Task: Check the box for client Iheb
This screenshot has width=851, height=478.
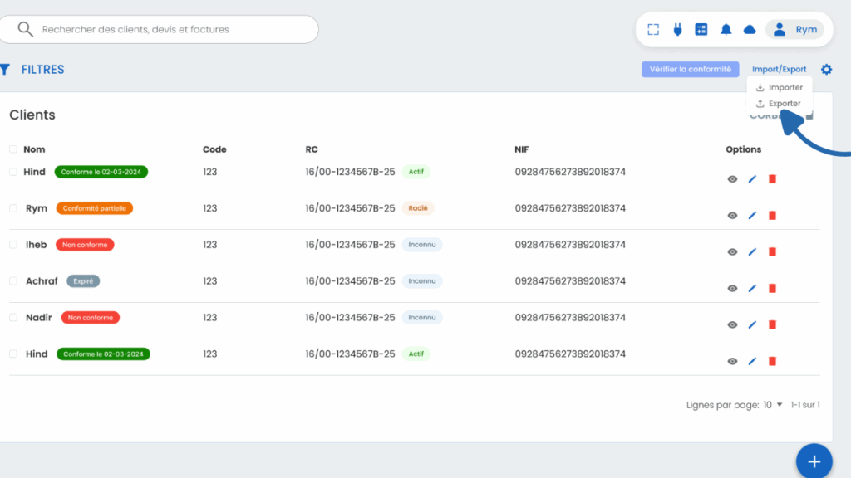Action: click(x=13, y=245)
